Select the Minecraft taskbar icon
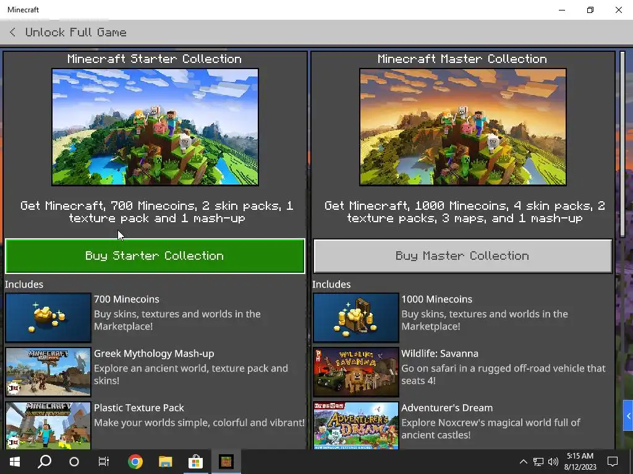Image resolution: width=633 pixels, height=474 pixels. [x=226, y=462]
